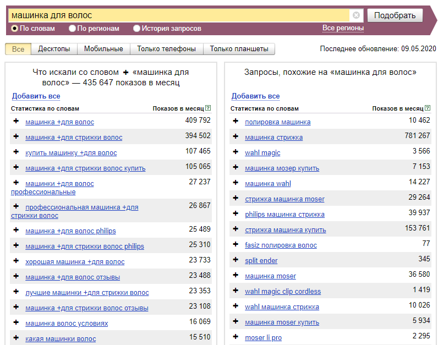Screen dimensions: 438x345
Task: Click plus icon for 'машинки +для волос профессиональные'
Action: [x=16, y=183]
